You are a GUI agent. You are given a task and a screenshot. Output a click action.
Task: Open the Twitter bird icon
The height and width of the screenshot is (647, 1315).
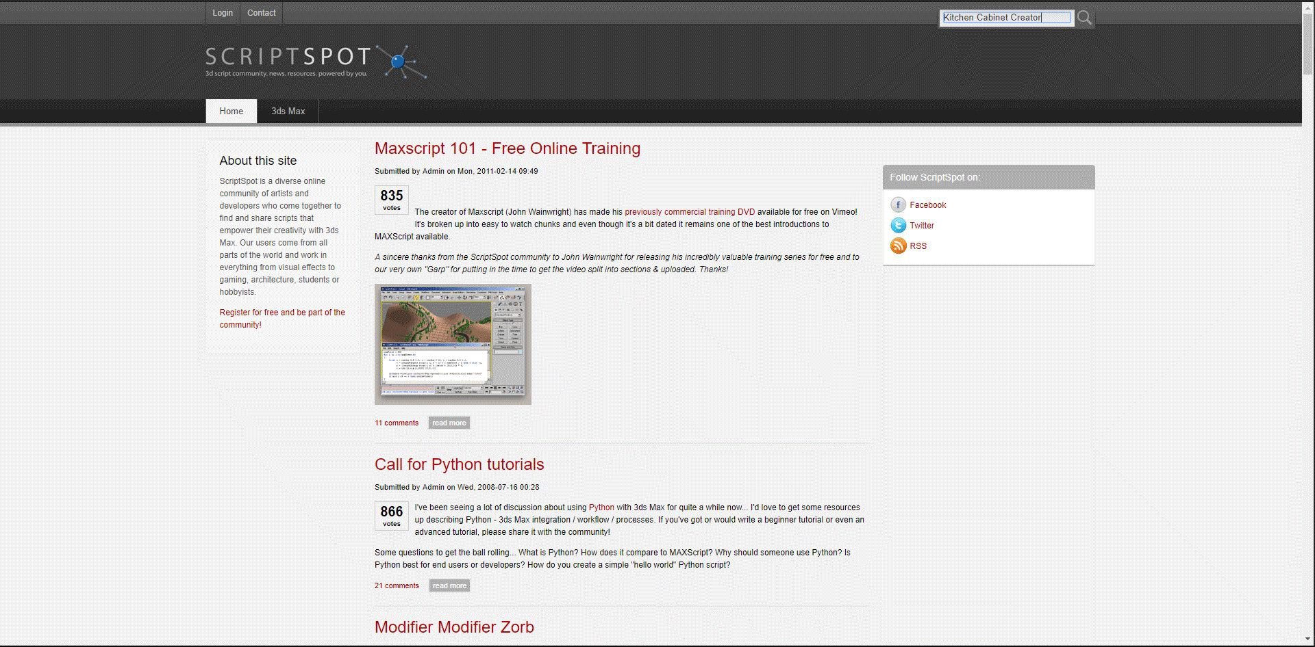coord(898,226)
